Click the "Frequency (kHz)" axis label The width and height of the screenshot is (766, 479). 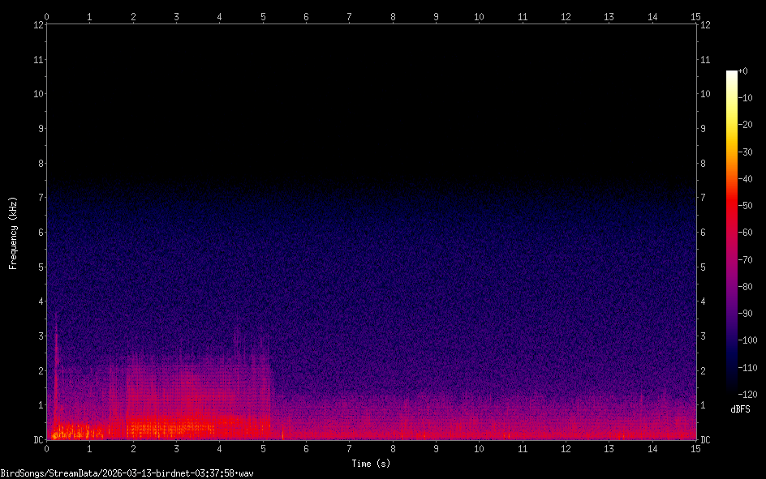(x=13, y=232)
